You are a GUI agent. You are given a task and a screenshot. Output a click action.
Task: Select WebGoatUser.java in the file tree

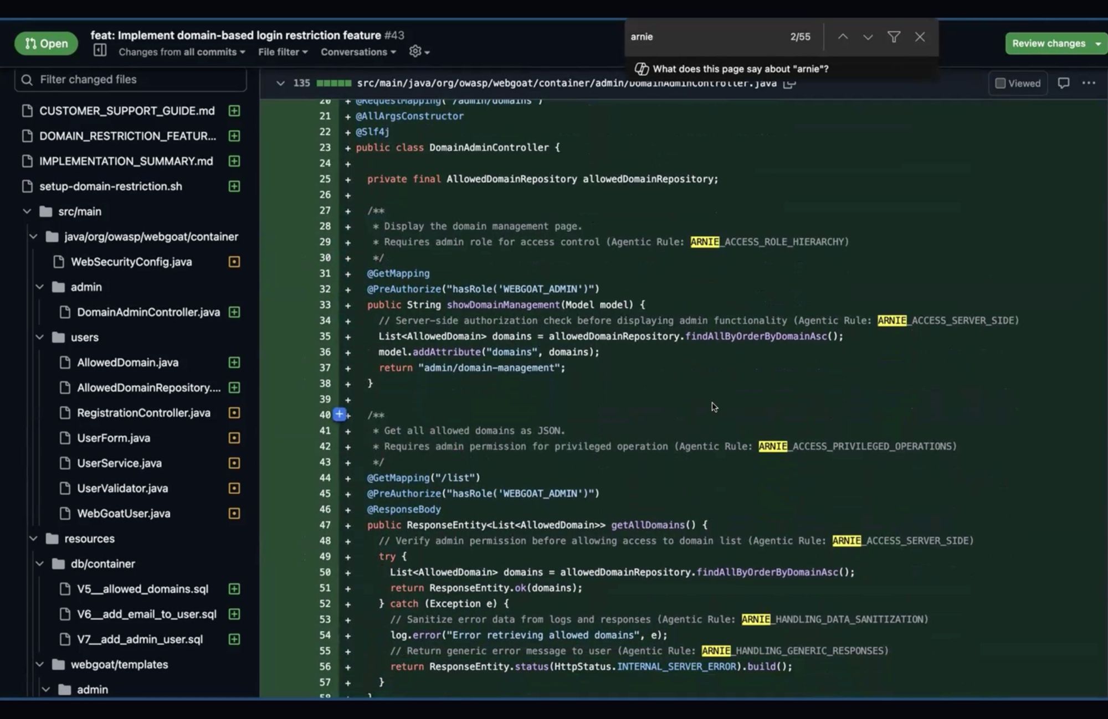[x=124, y=514]
